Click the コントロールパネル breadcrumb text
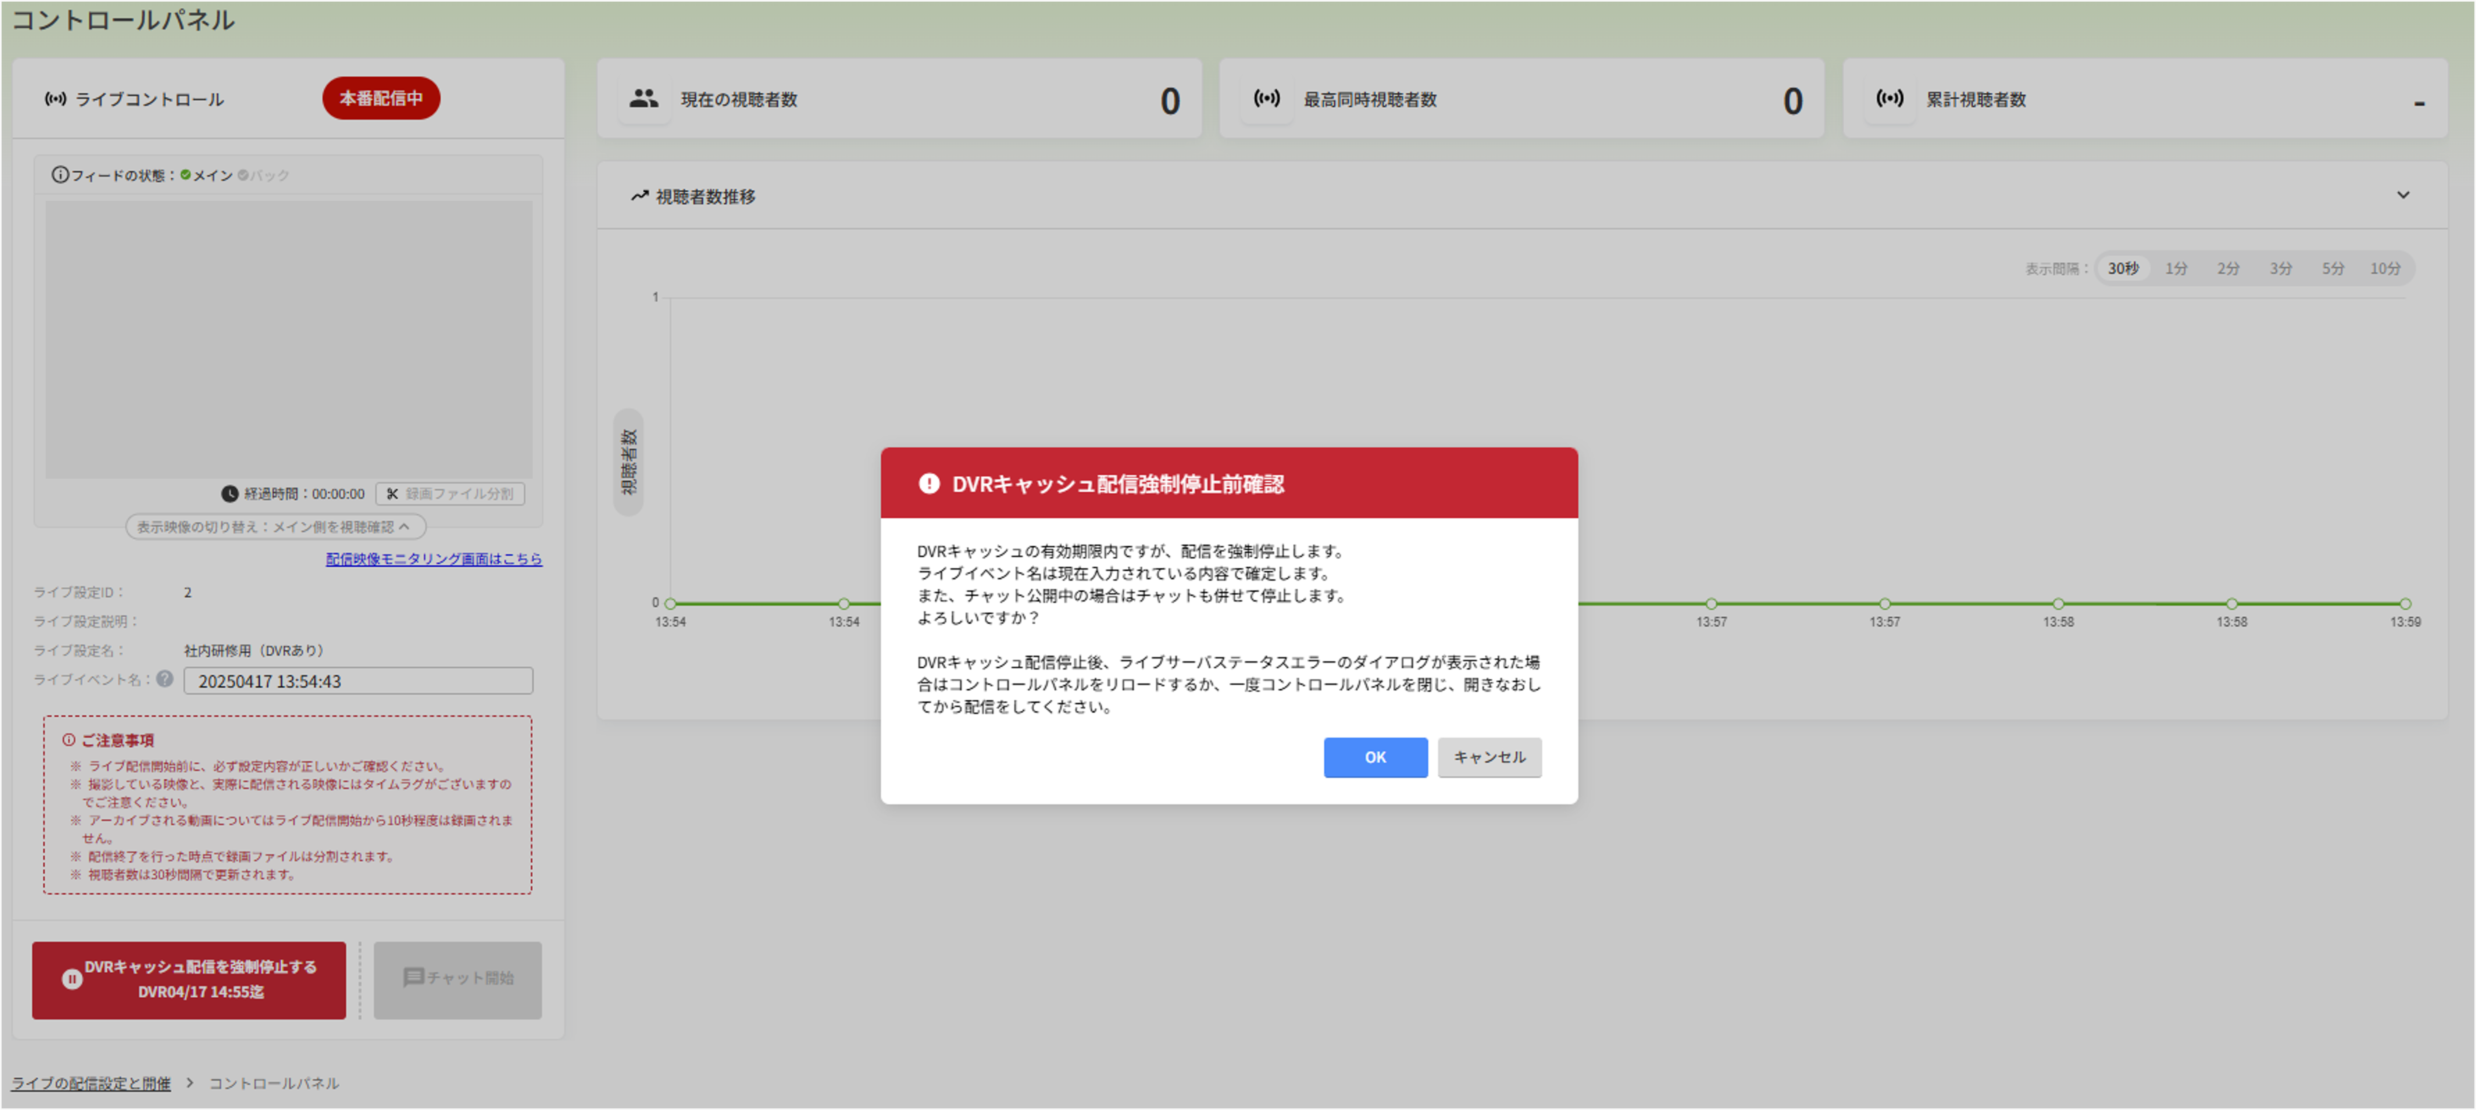 coord(274,1083)
